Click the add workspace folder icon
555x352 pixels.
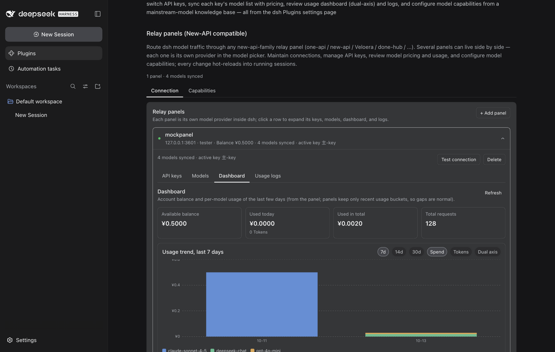click(x=98, y=86)
